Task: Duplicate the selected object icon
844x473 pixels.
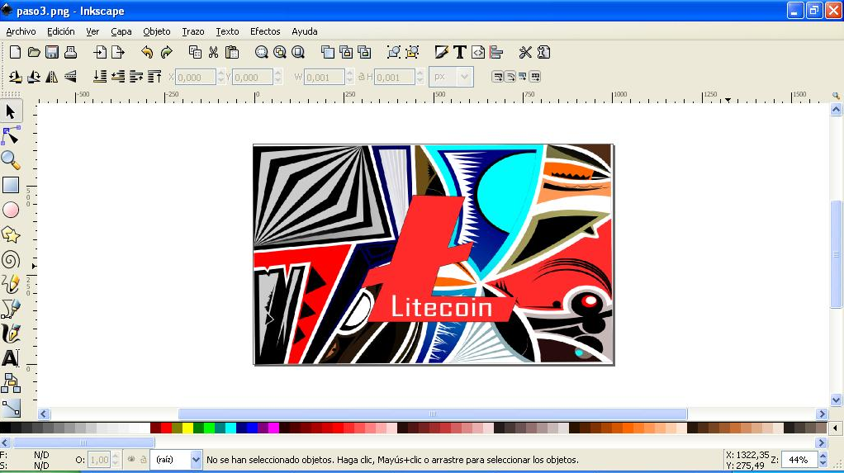Action: pos(327,52)
